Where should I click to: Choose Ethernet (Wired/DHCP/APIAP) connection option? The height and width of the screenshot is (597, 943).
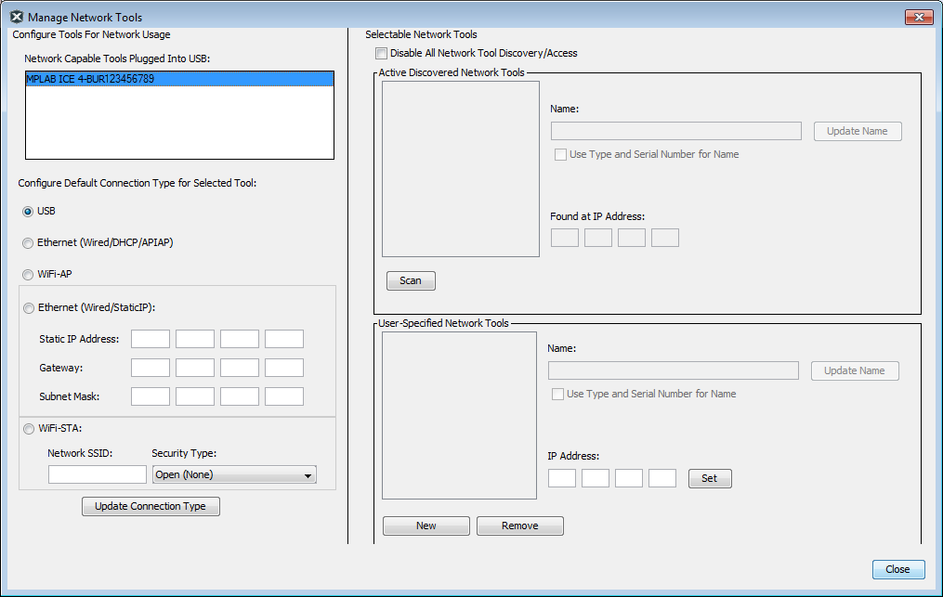click(28, 243)
